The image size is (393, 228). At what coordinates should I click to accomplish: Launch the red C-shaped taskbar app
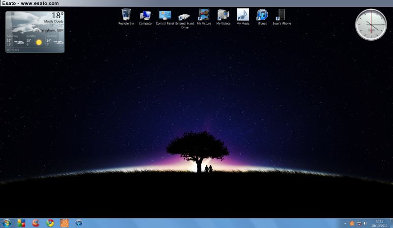tap(36, 223)
